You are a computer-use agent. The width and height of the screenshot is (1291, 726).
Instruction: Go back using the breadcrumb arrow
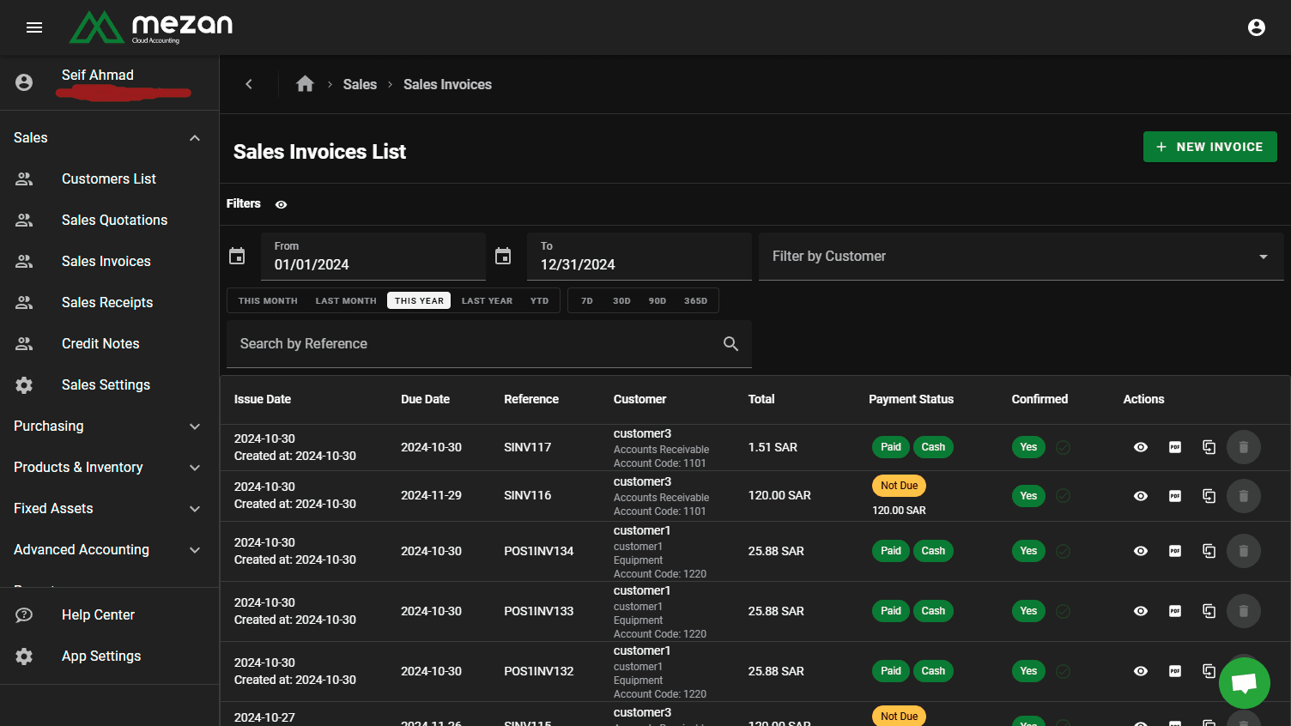(x=249, y=84)
